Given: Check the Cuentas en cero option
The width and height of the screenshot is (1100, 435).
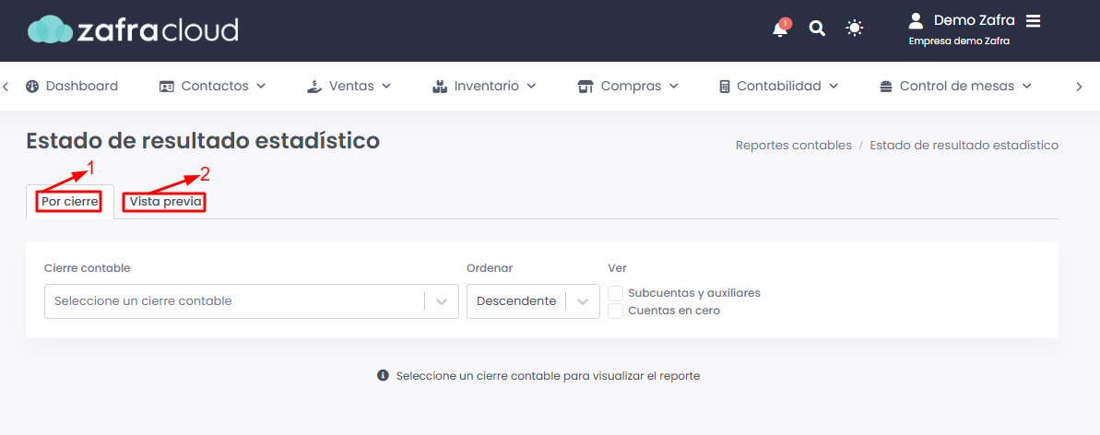Looking at the screenshot, I should click(616, 311).
